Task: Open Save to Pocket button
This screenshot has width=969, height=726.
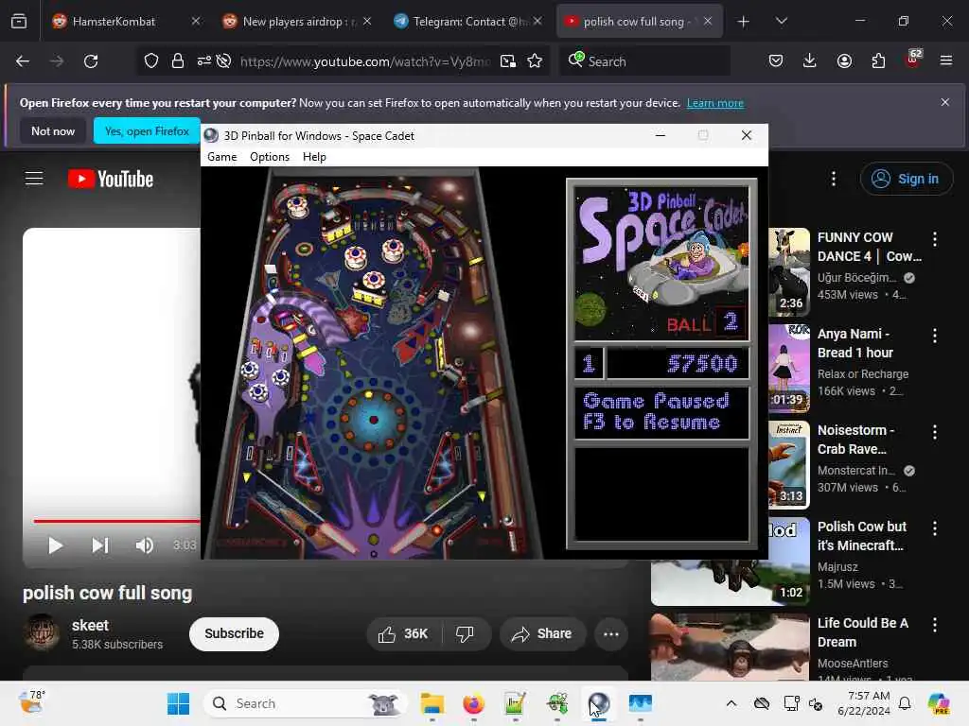Action: 776,60
